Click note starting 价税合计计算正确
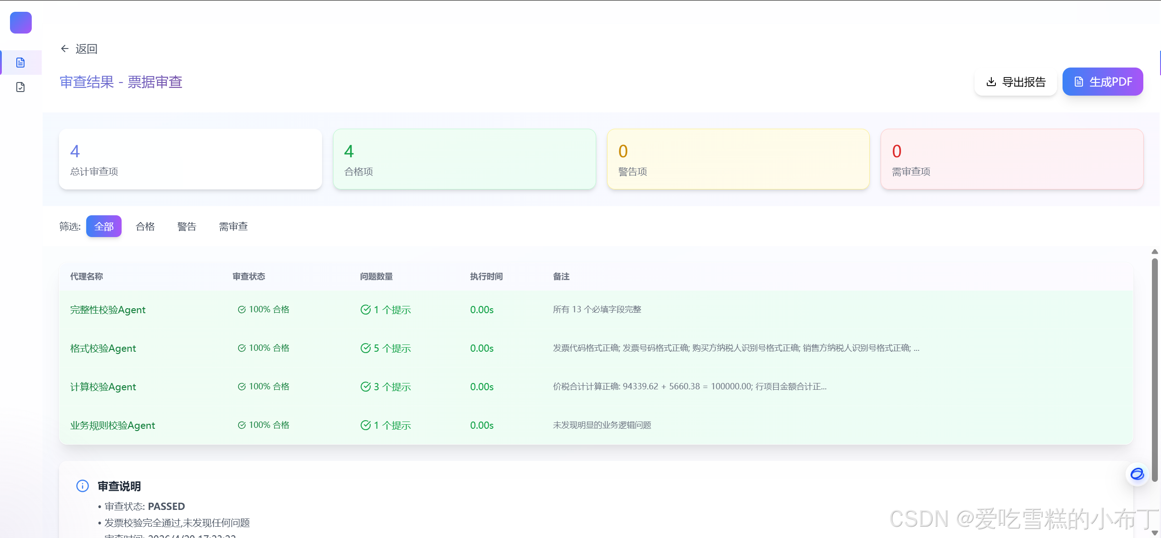The height and width of the screenshot is (538, 1161). tap(690, 386)
